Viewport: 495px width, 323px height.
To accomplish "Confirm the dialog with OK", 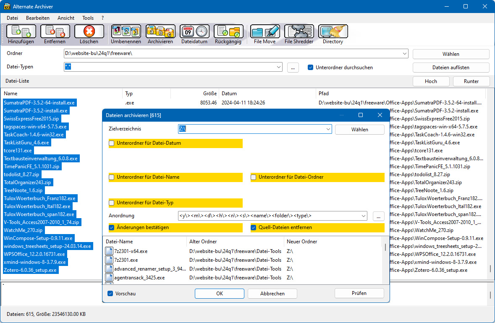I will (x=220, y=293).
